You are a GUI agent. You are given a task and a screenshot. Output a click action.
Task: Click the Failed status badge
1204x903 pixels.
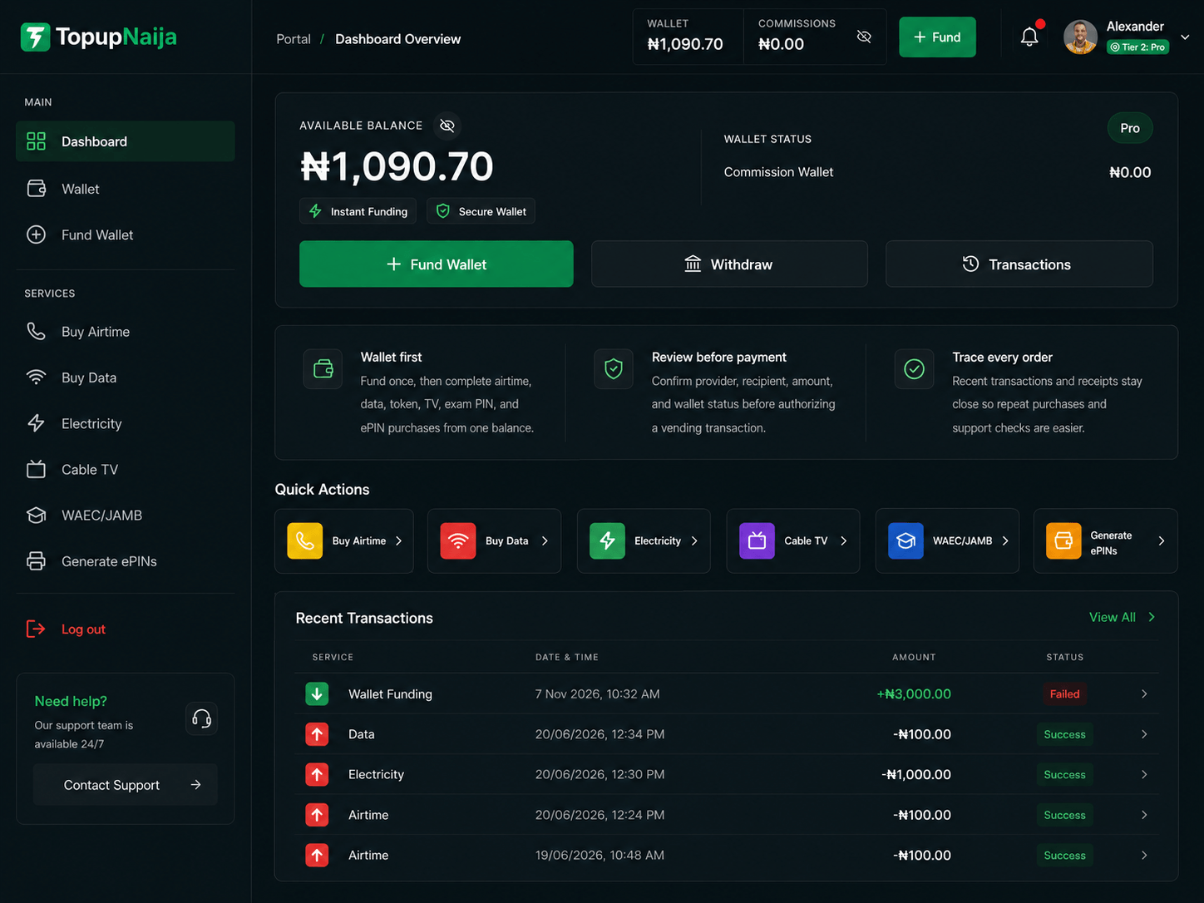point(1064,693)
